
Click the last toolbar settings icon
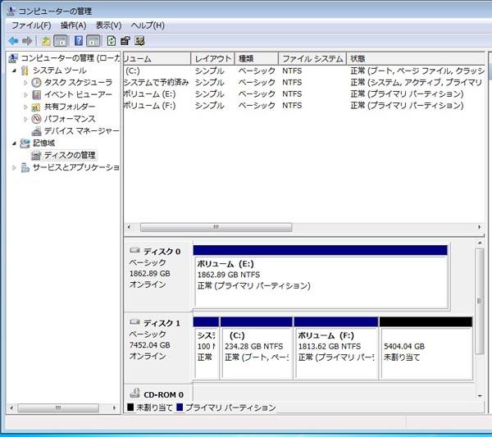click(139, 41)
